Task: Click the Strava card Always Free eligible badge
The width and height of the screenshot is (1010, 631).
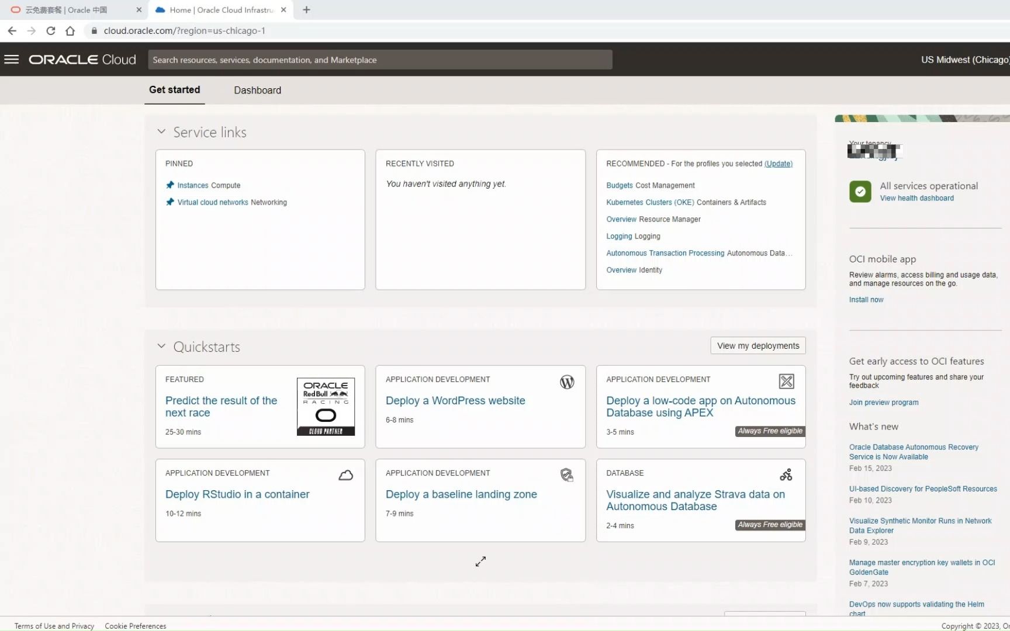Action: pos(770,525)
